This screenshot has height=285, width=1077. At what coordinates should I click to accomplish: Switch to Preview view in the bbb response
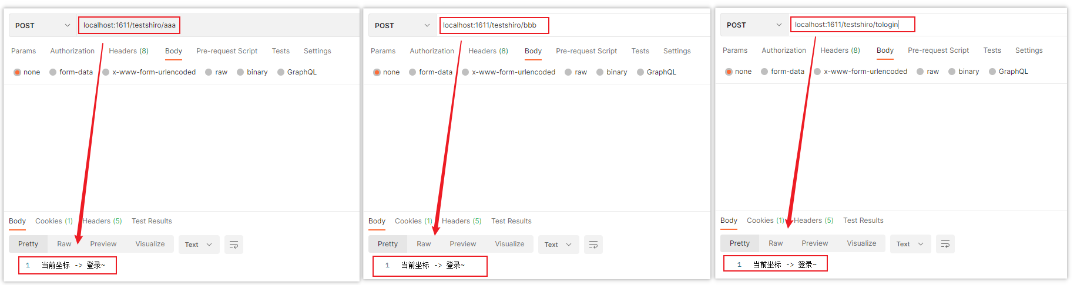pyautogui.click(x=463, y=244)
